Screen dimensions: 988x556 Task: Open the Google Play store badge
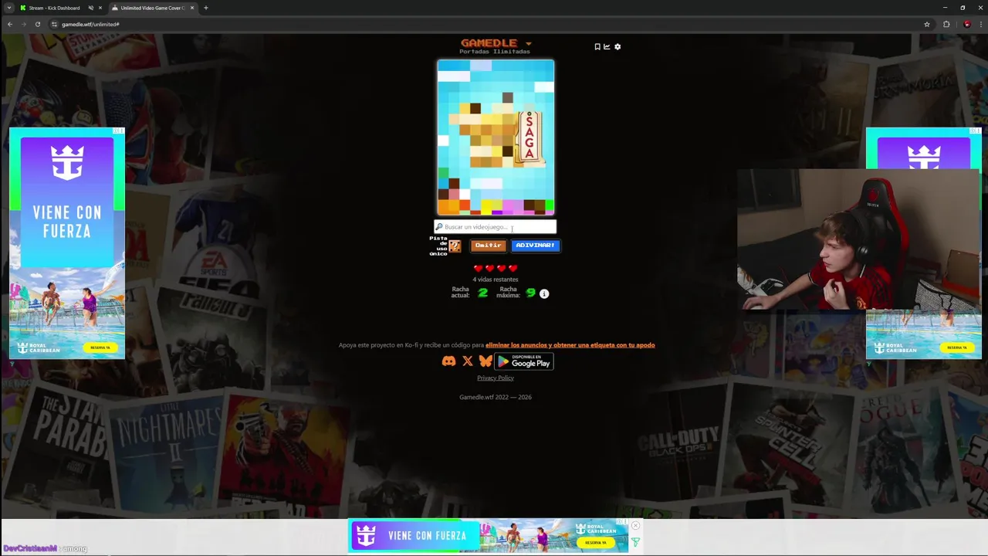524,361
